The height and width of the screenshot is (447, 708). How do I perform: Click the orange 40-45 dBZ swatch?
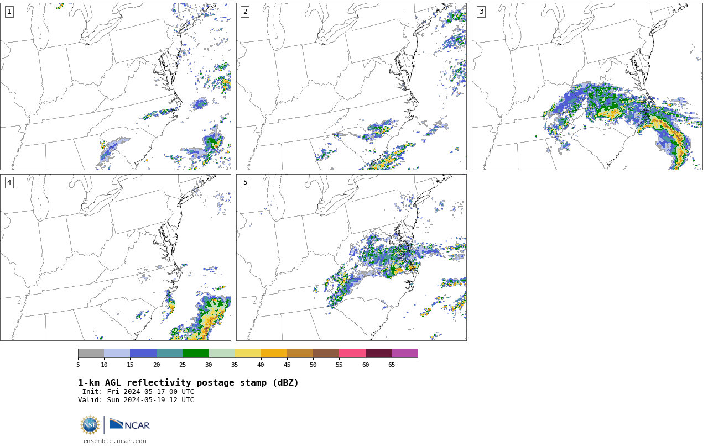point(274,354)
